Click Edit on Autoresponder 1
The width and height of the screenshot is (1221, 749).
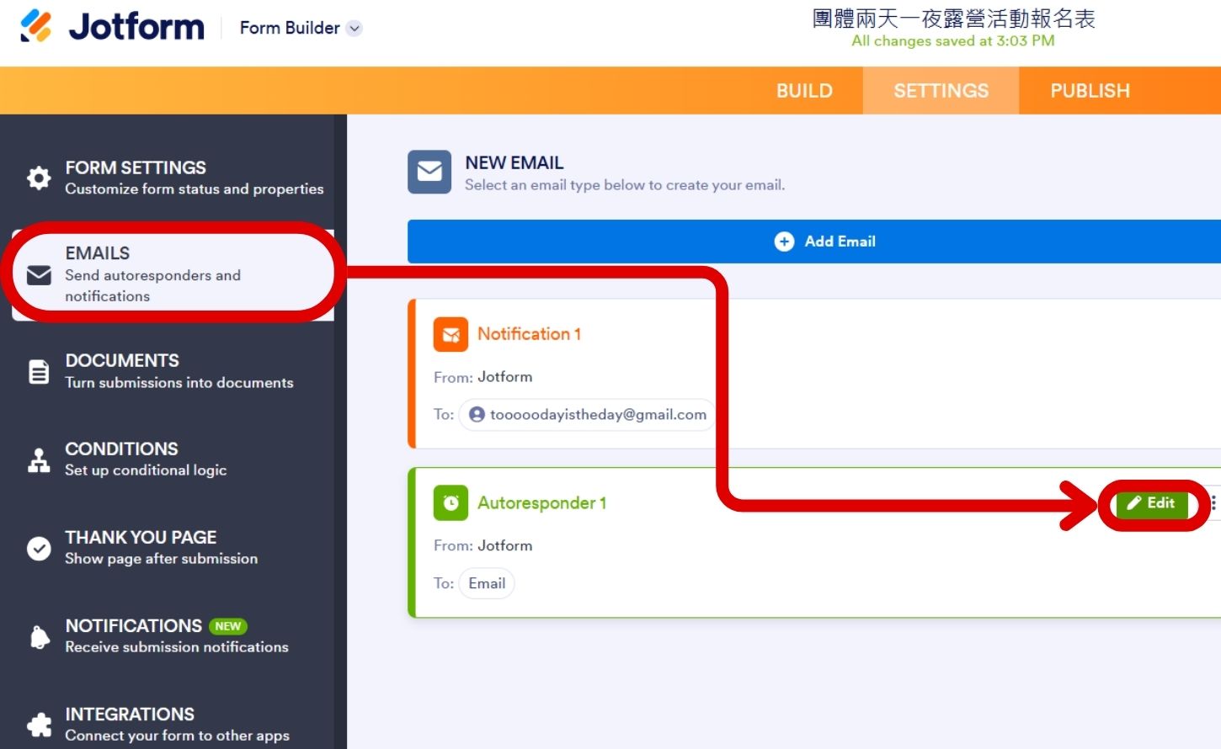tap(1153, 503)
